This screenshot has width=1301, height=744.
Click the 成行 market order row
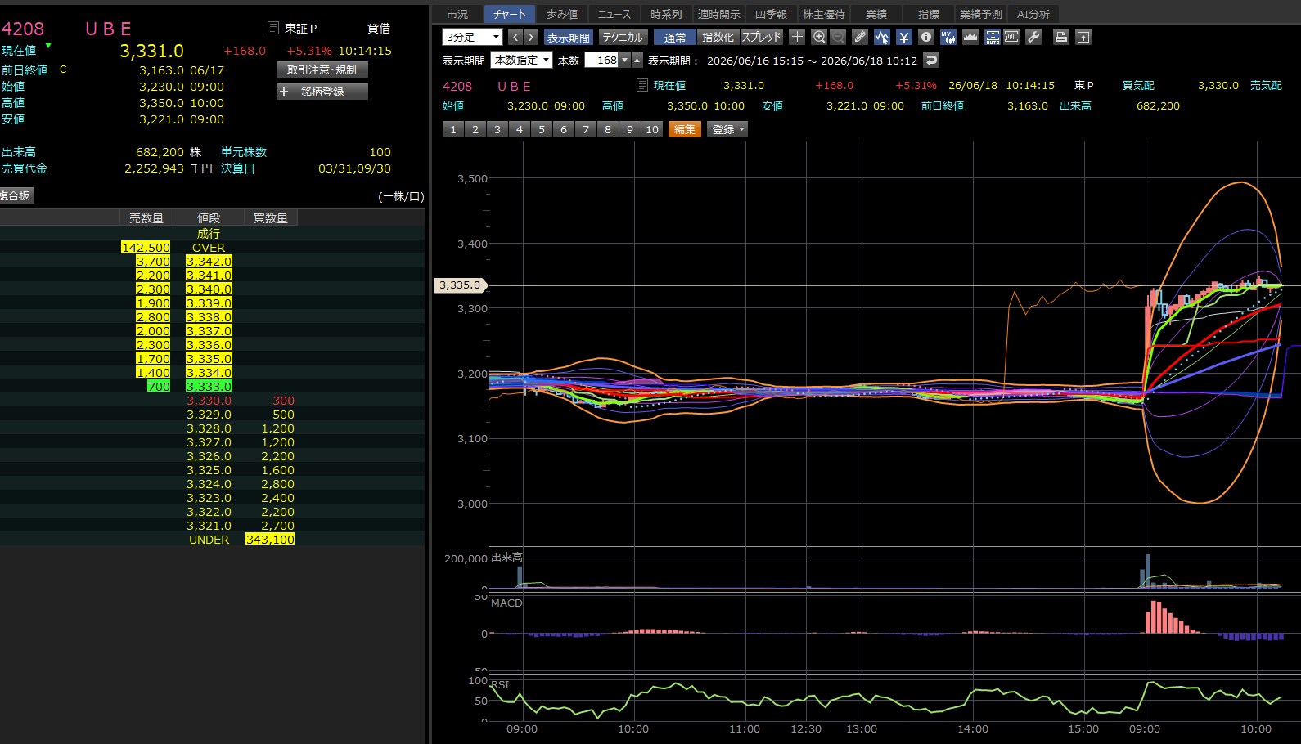(212, 234)
